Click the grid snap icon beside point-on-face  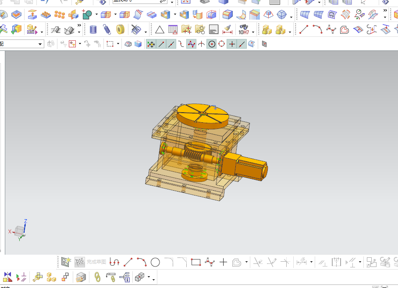[264, 44]
